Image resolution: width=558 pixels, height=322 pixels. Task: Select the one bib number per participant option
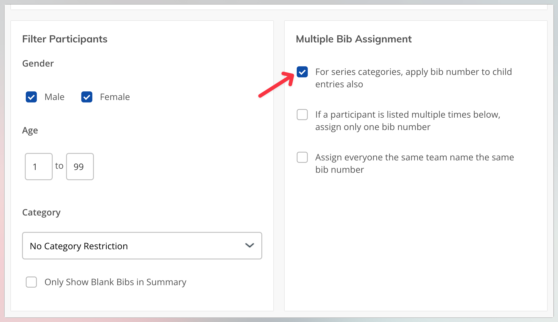click(302, 115)
